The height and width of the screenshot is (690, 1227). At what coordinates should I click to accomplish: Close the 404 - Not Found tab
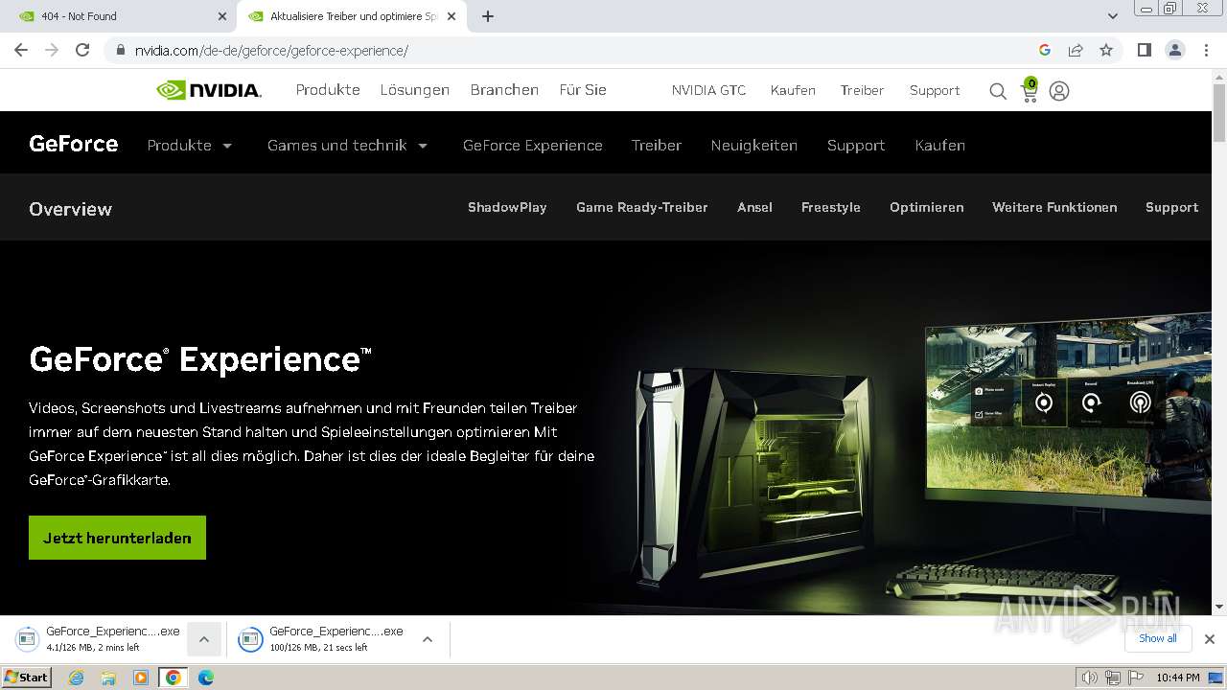click(221, 16)
